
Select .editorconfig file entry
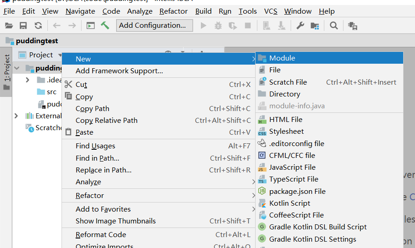[329, 143]
